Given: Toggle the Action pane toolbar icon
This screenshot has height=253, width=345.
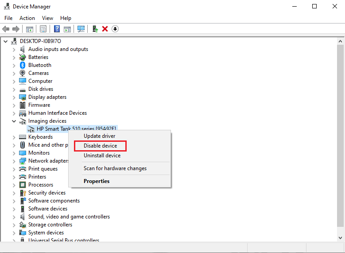Looking at the screenshot, I should coord(67,29).
